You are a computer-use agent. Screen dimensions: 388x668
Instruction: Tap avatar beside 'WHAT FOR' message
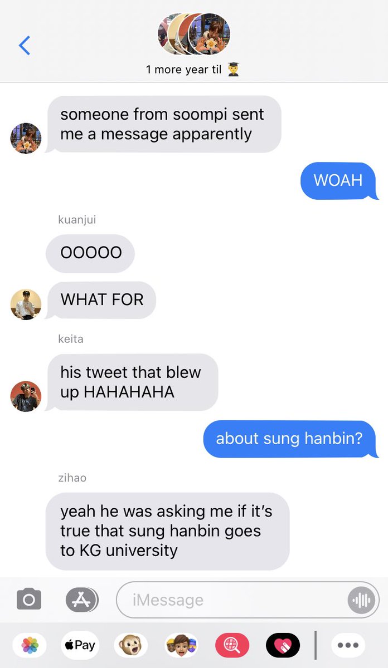click(26, 304)
